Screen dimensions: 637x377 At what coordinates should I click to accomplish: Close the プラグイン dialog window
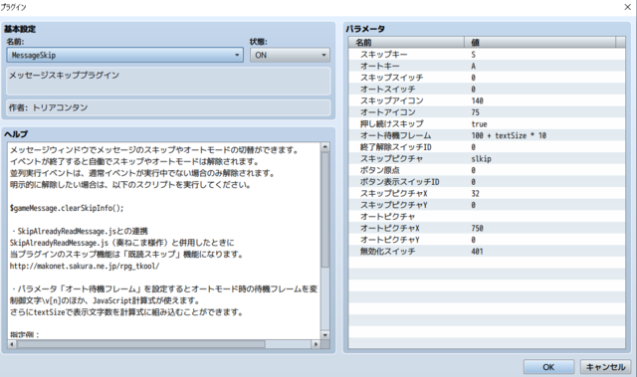[x=627, y=7]
